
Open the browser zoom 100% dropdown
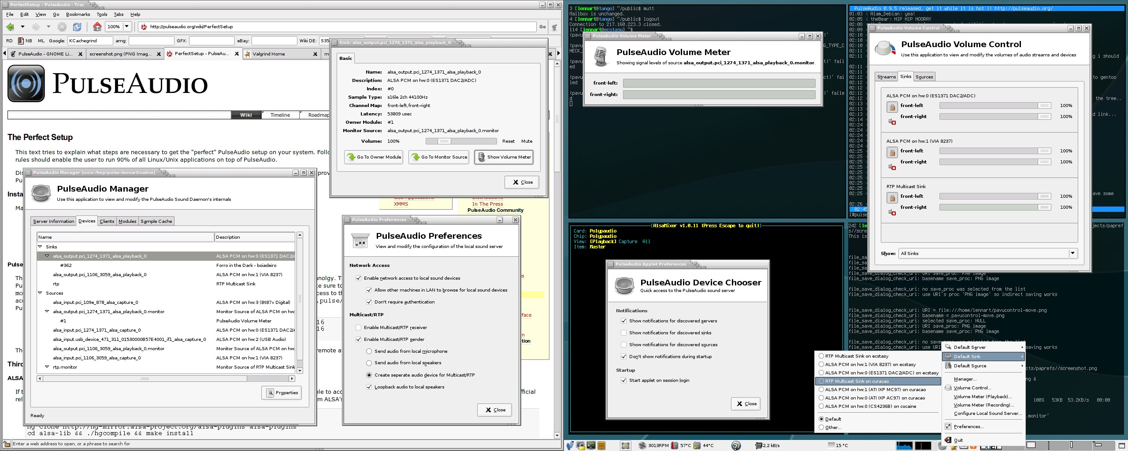pyautogui.click(x=127, y=27)
